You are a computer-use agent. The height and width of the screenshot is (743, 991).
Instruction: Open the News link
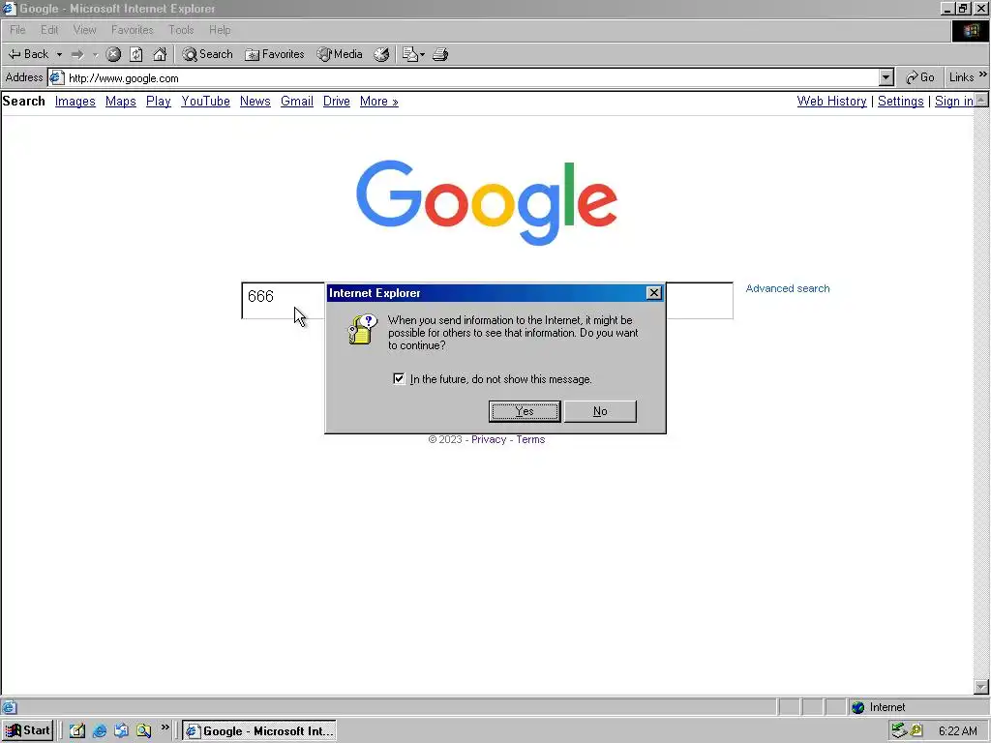click(x=255, y=101)
